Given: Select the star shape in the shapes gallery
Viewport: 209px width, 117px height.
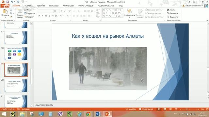Looking at the screenshot, I should 119,16.
